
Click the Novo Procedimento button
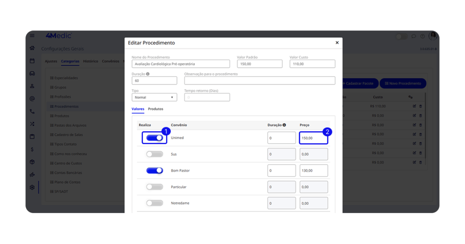click(403, 84)
